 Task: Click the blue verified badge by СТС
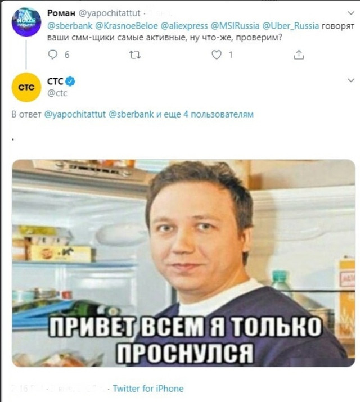[x=70, y=82]
